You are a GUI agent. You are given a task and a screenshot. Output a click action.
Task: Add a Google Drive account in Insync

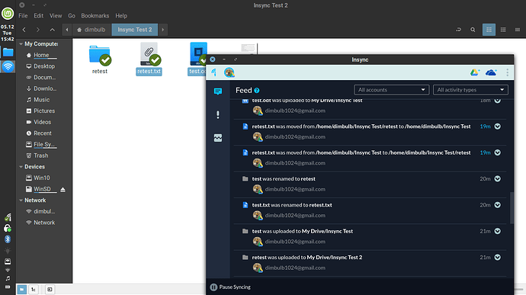coord(475,72)
